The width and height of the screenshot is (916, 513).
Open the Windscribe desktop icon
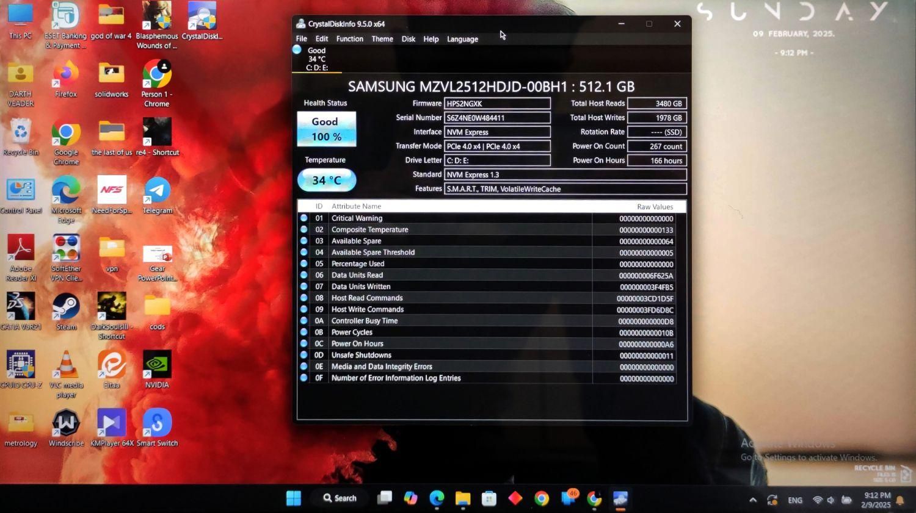pos(66,428)
